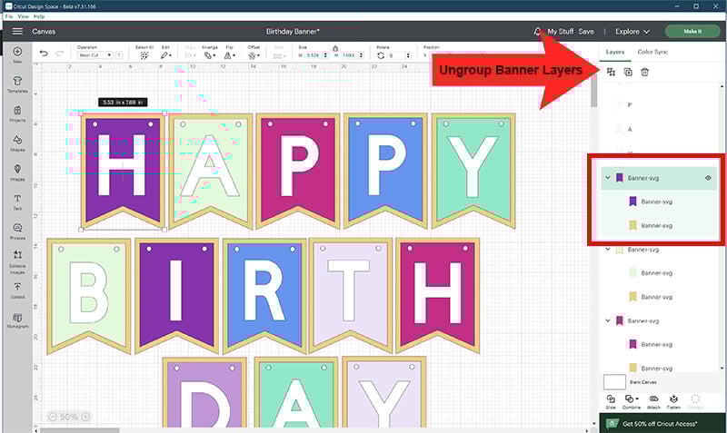Open the File menu
This screenshot has width=727, height=433.
(x=9, y=16)
